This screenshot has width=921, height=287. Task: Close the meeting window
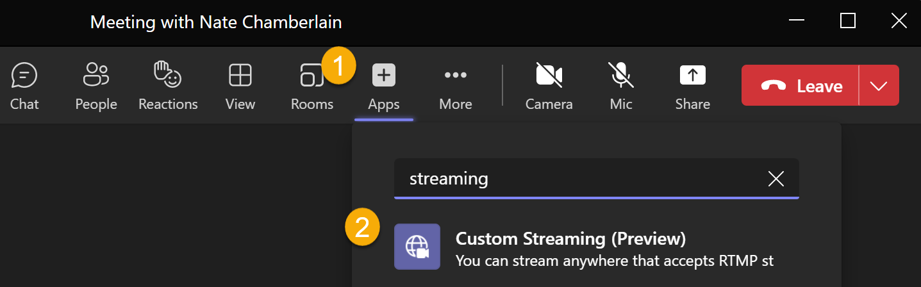point(899,21)
